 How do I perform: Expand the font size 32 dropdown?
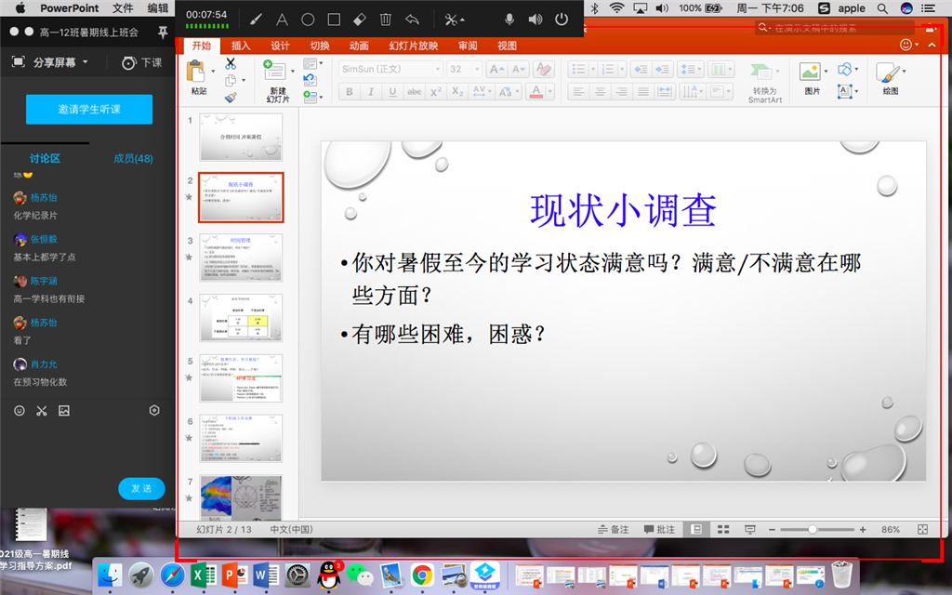[475, 70]
